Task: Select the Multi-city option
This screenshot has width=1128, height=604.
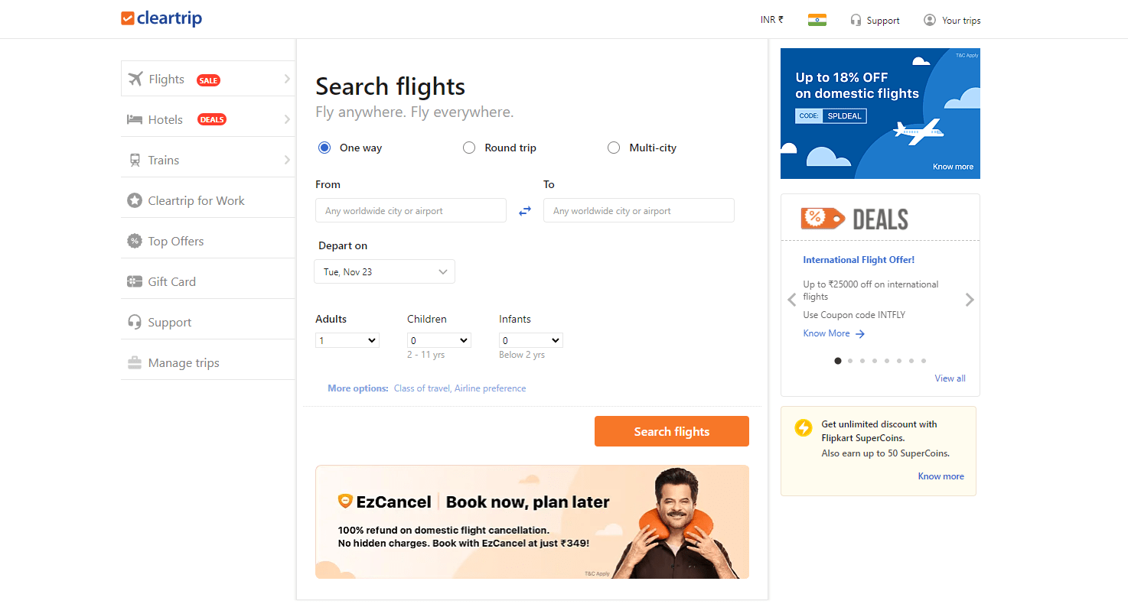Action: point(614,148)
